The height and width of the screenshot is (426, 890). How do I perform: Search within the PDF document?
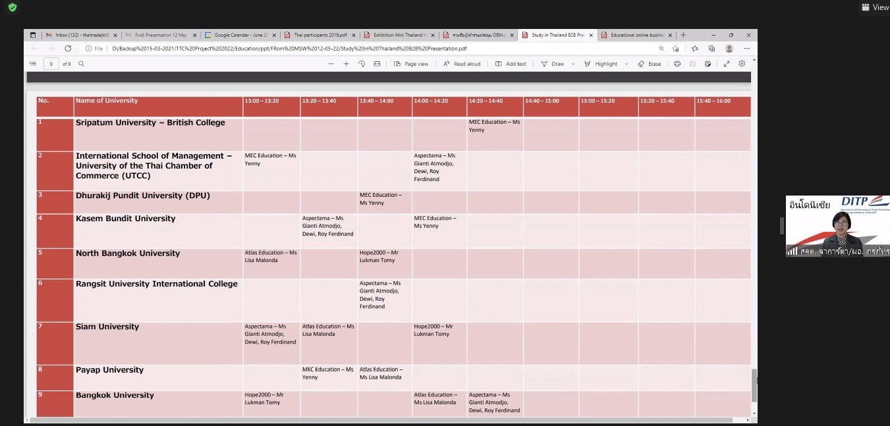tap(82, 64)
